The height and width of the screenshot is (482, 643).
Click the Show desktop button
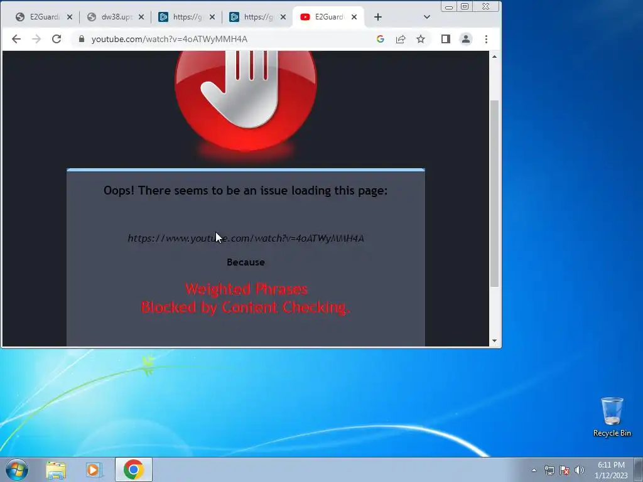coord(639,469)
